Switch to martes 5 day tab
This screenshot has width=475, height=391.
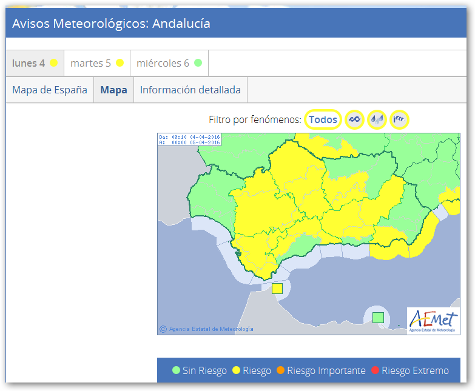pos(96,63)
